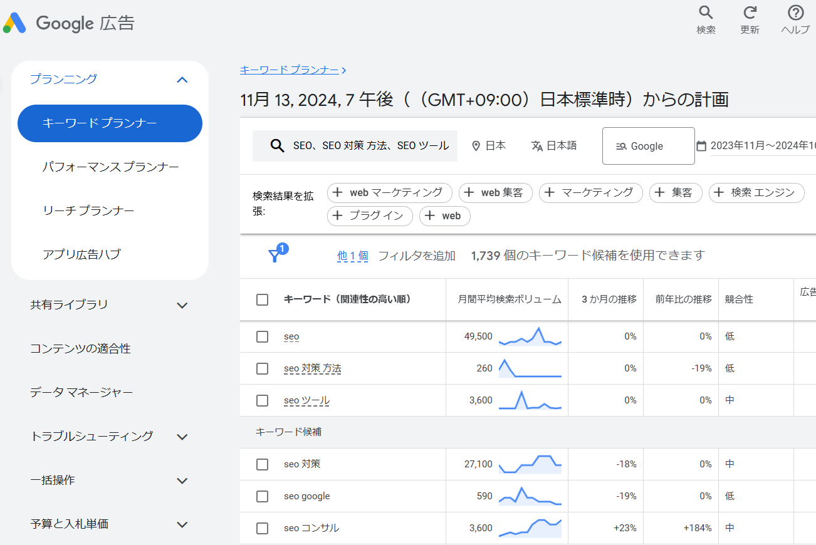Click the trend sparkline for seo 対策 row
Screen dimensions: 816x545
click(530, 464)
